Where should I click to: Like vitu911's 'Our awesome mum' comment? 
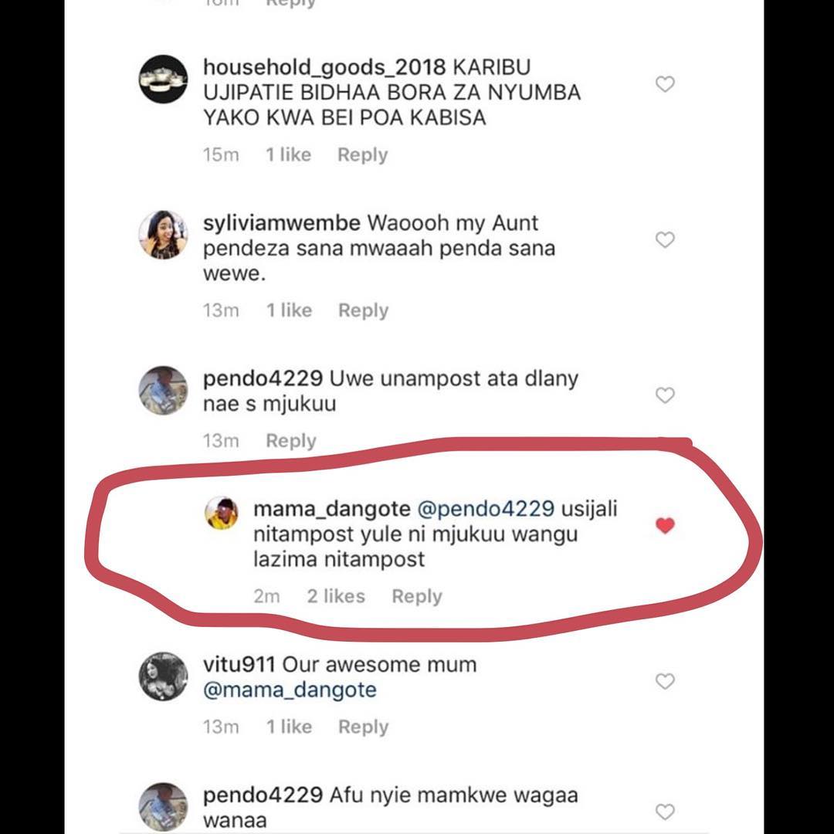tap(665, 681)
